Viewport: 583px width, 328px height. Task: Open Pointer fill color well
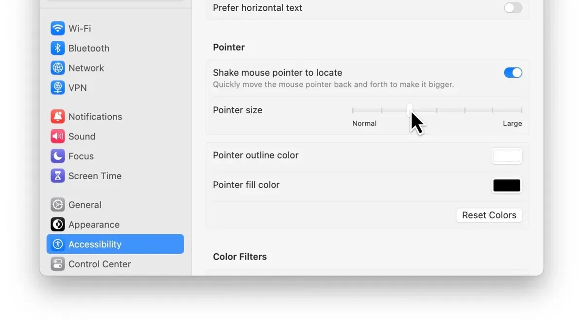click(507, 185)
